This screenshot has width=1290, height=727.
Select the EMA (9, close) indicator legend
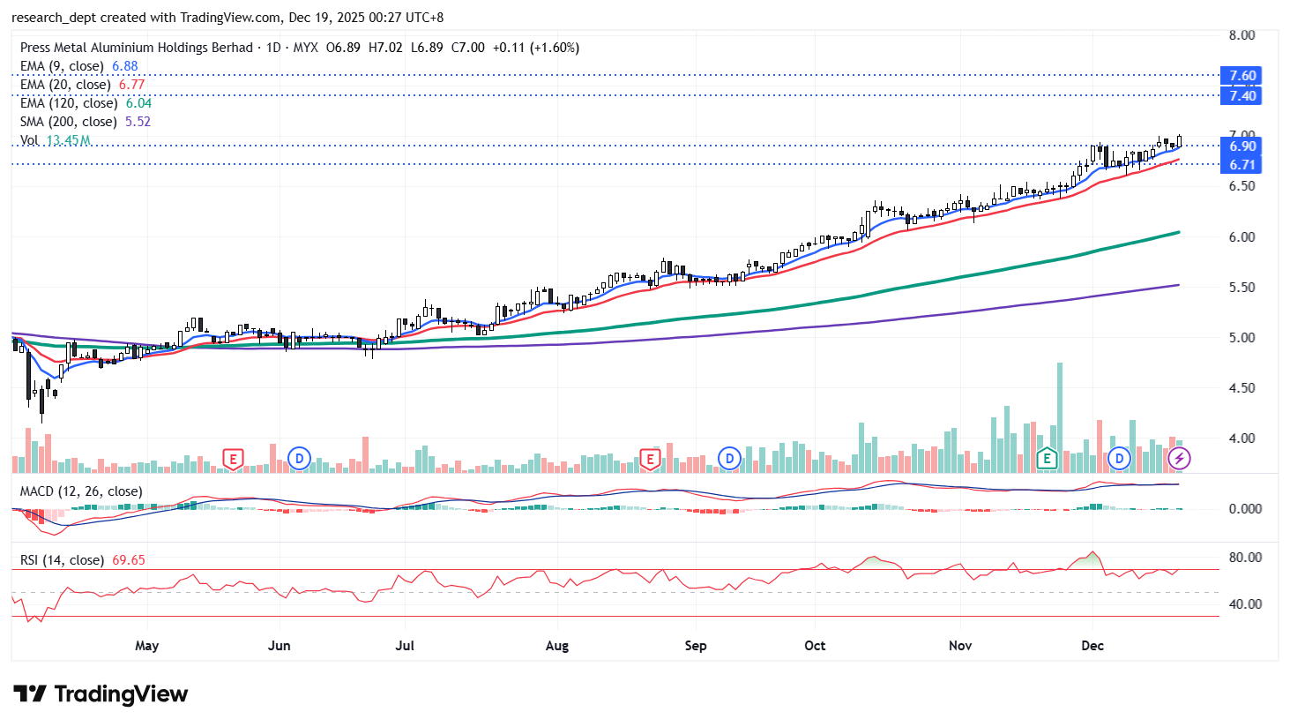coord(62,66)
